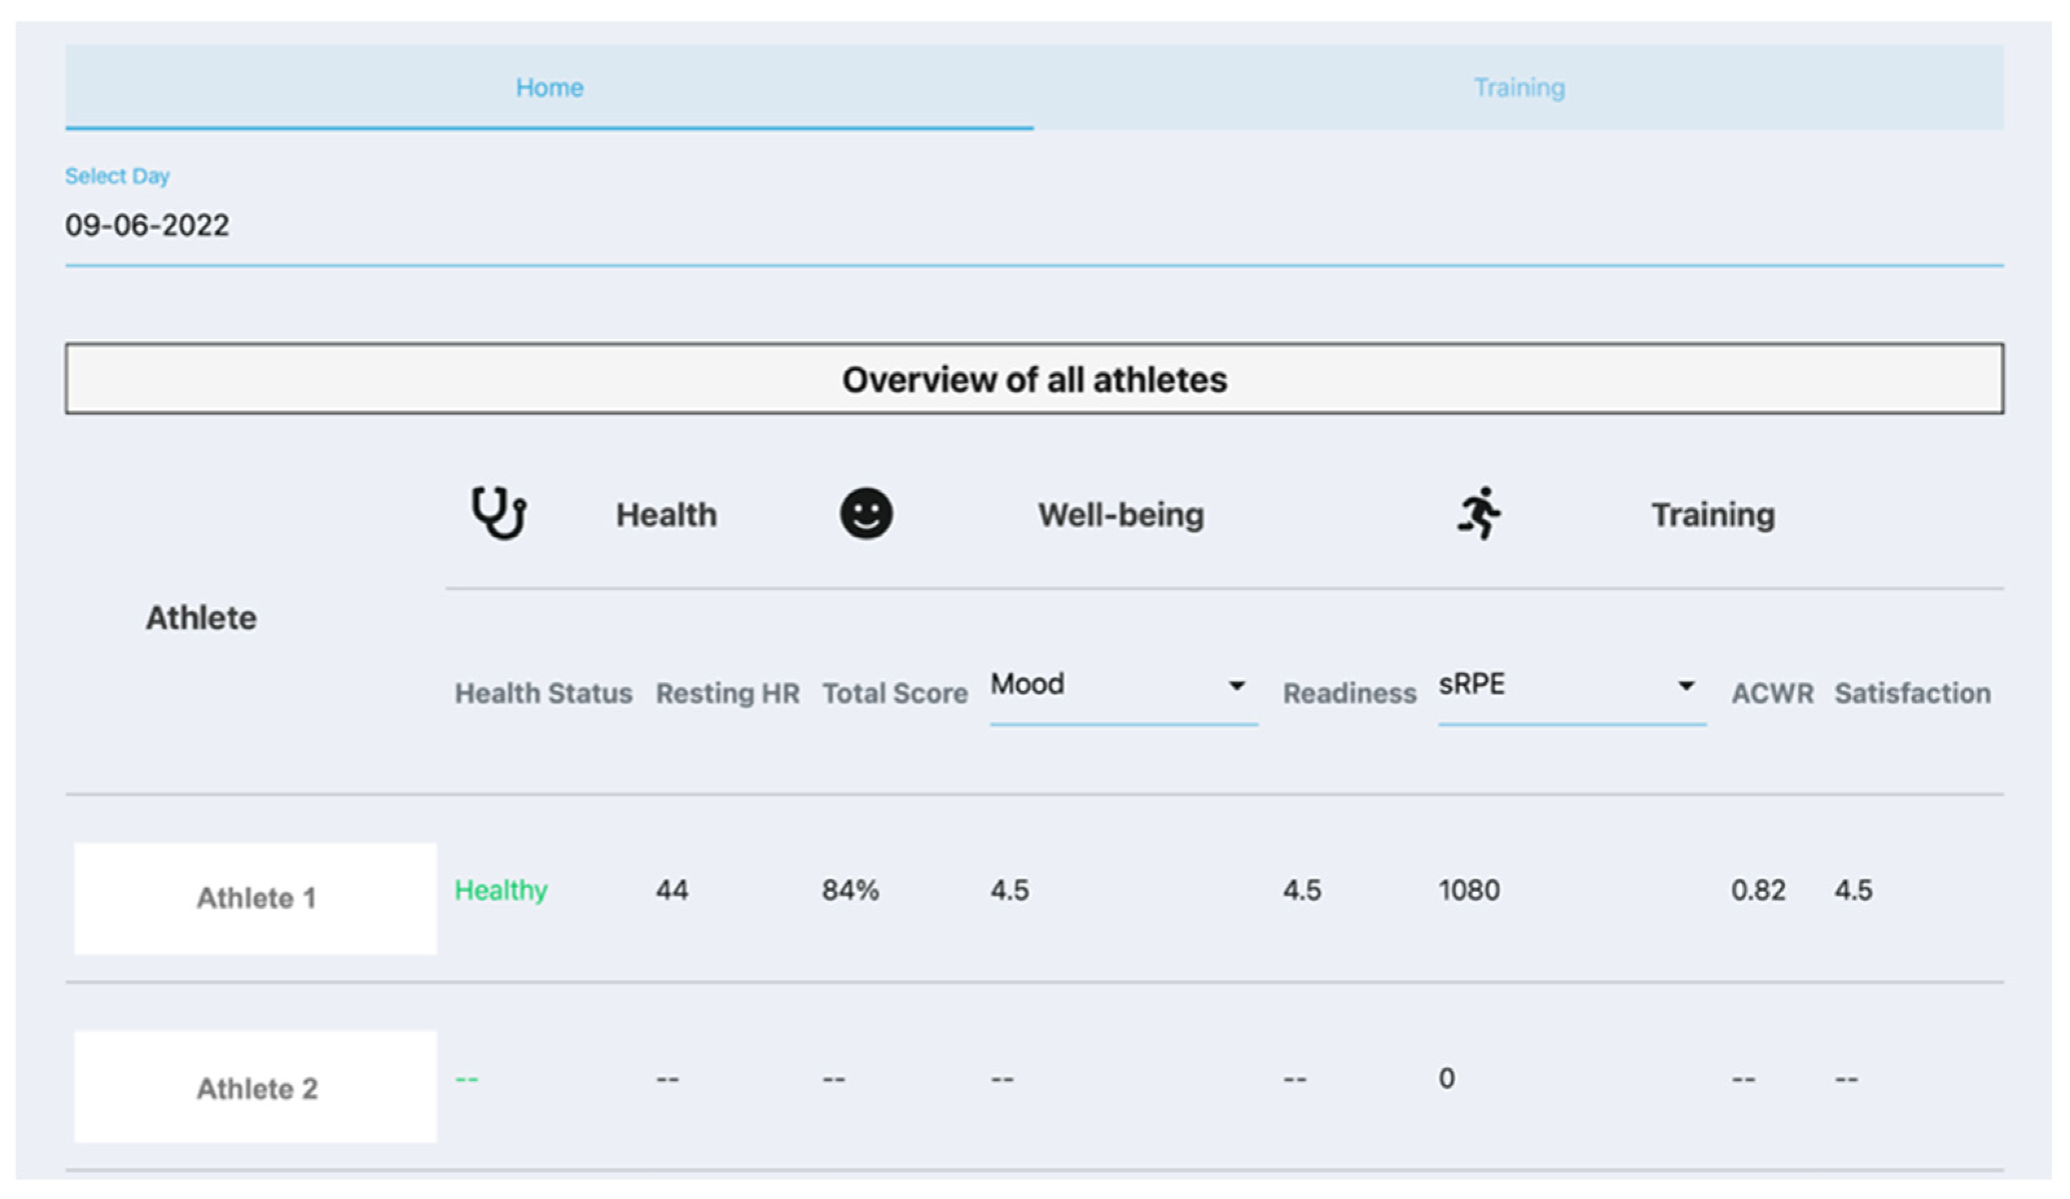
Task: Click the ACWR column header
Action: tap(1773, 694)
